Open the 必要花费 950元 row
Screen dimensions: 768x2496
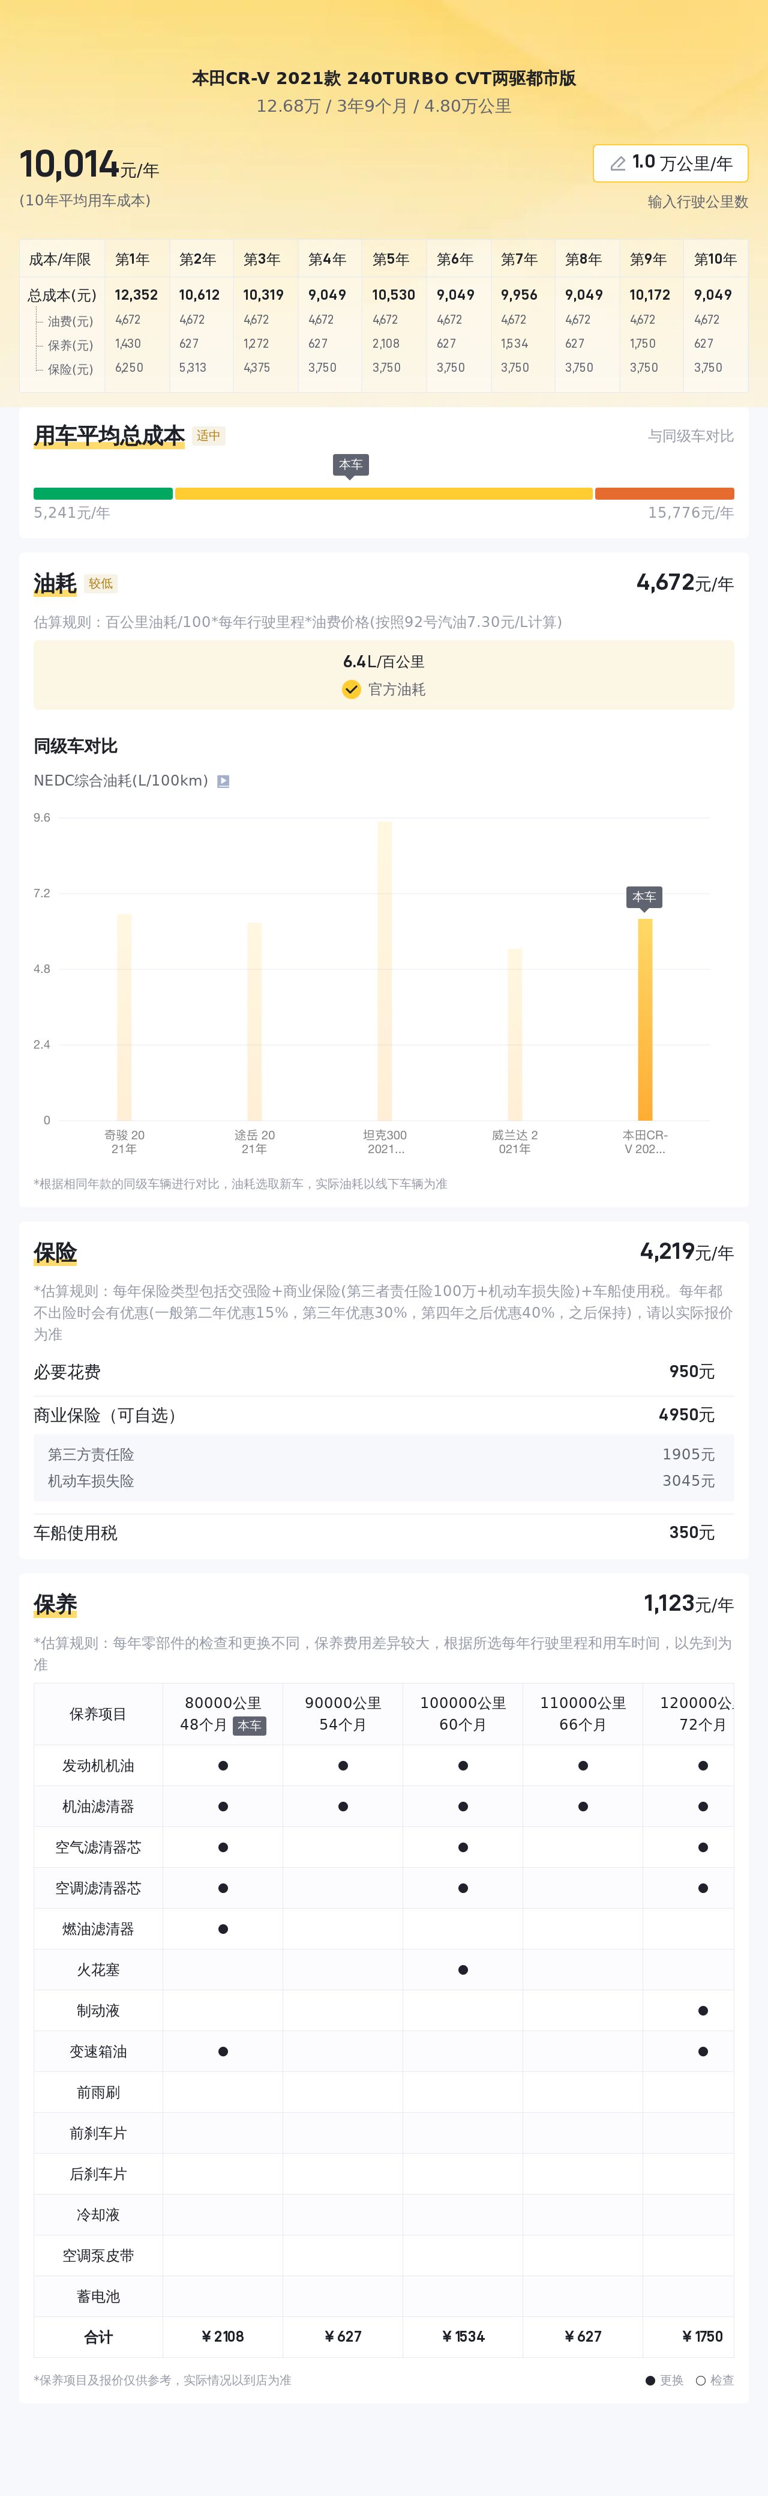[383, 1372]
